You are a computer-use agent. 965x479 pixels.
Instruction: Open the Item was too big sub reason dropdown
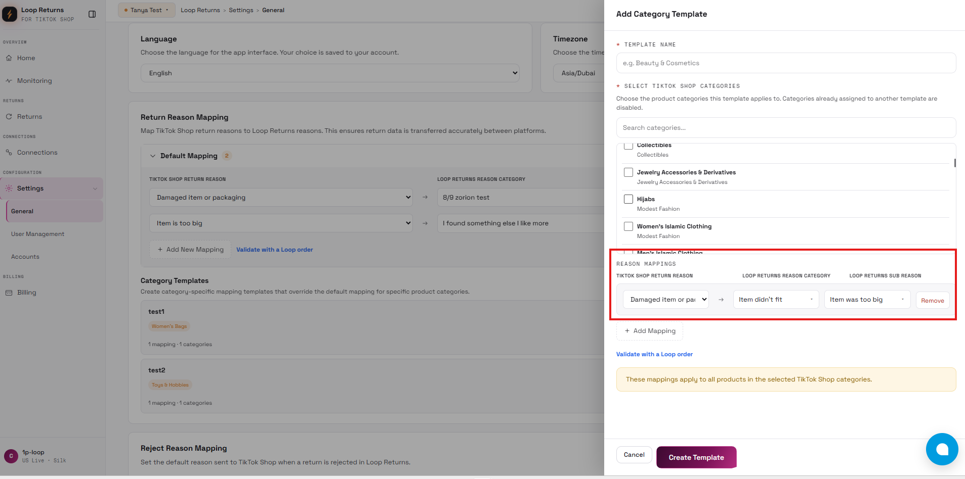click(867, 300)
